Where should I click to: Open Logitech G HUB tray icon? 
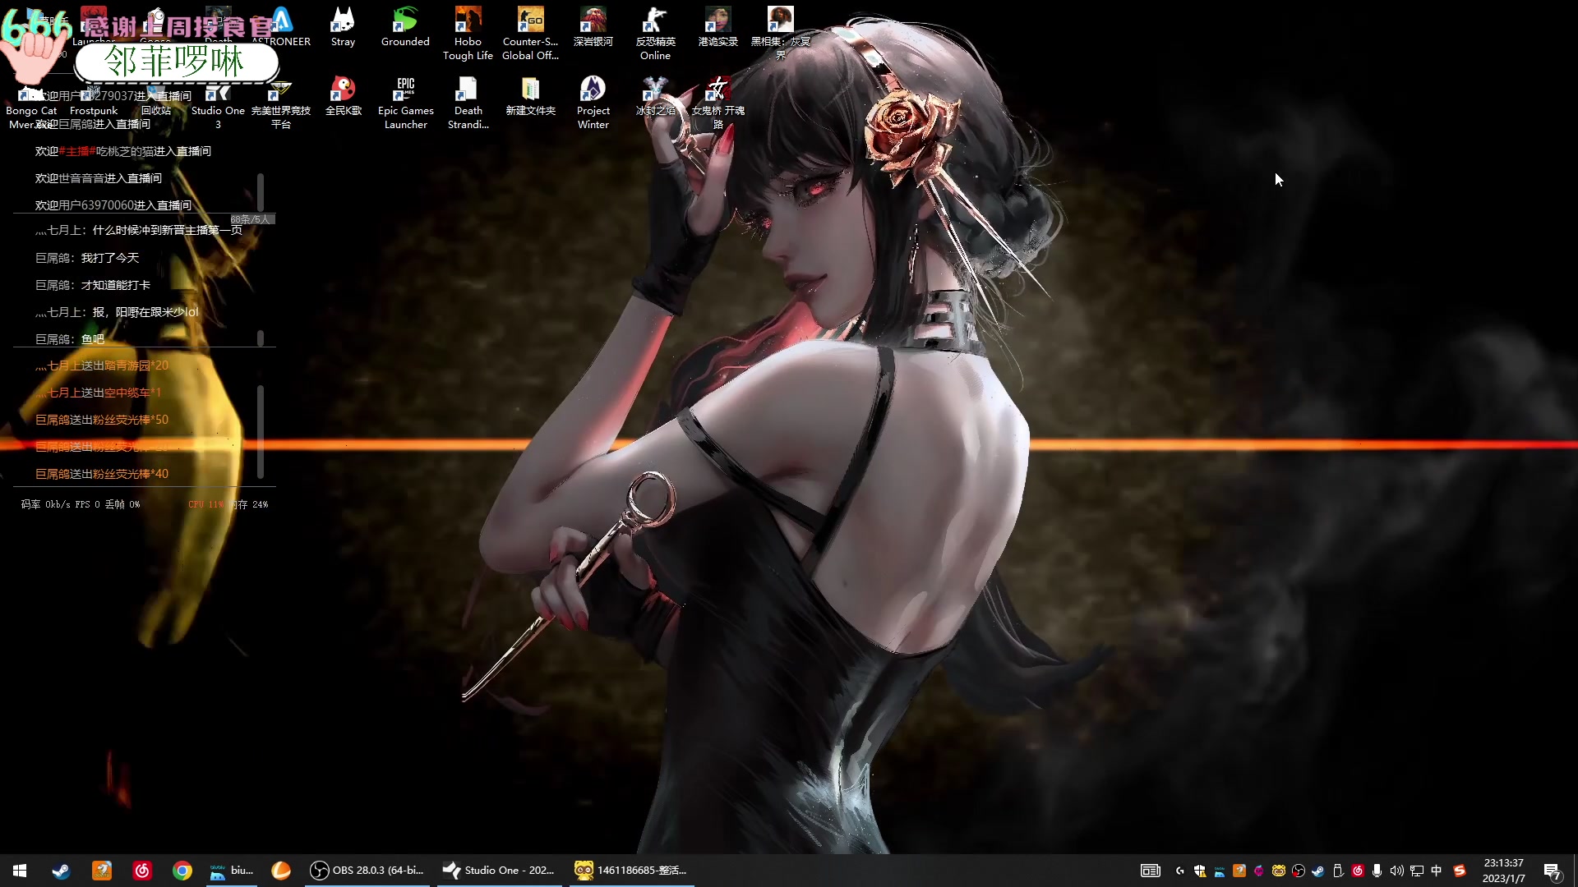(1180, 871)
